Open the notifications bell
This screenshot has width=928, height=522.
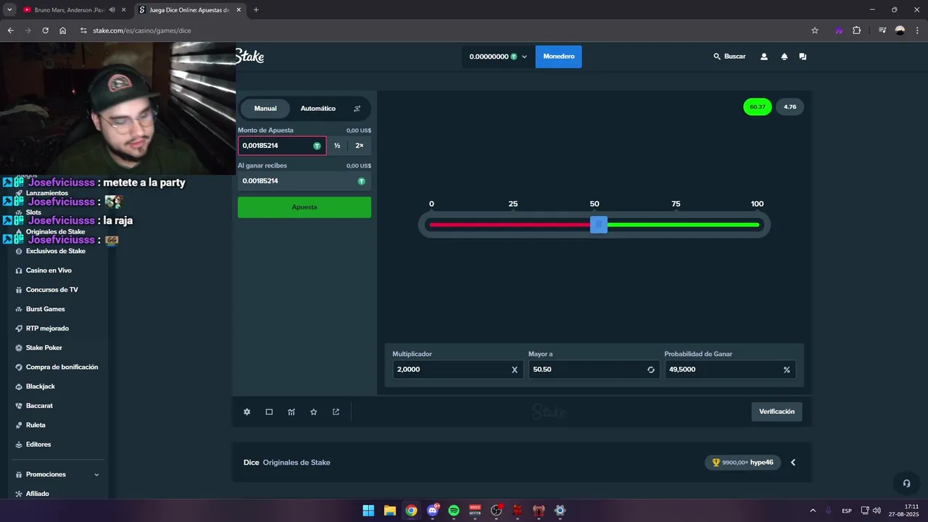click(784, 57)
